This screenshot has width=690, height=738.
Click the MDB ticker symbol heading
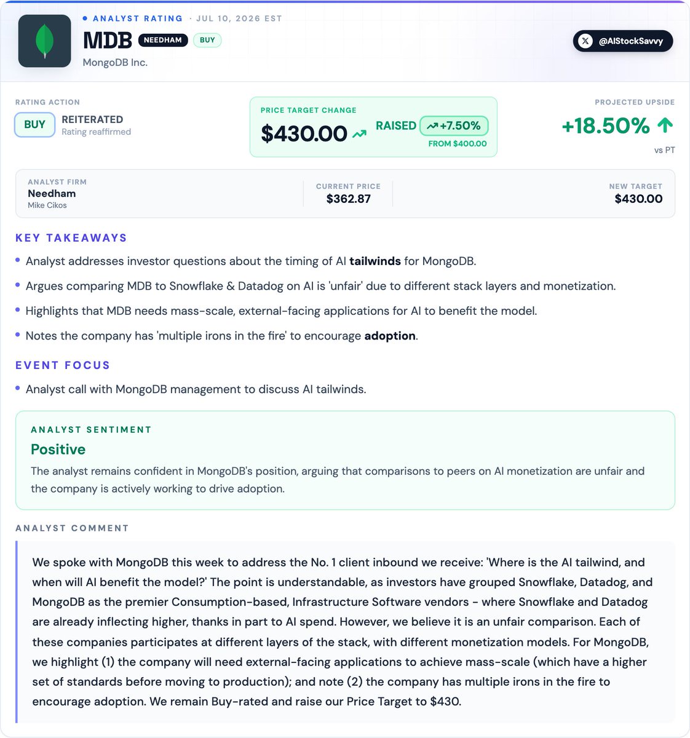[x=108, y=41]
